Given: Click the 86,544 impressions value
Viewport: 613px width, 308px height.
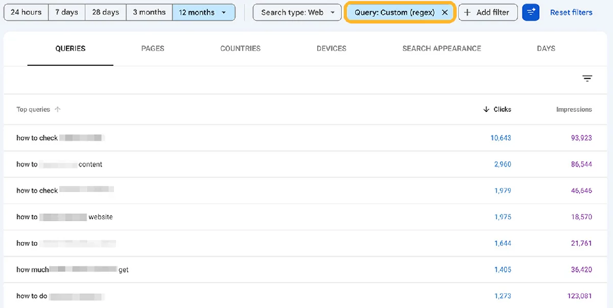Looking at the screenshot, I should tap(581, 164).
